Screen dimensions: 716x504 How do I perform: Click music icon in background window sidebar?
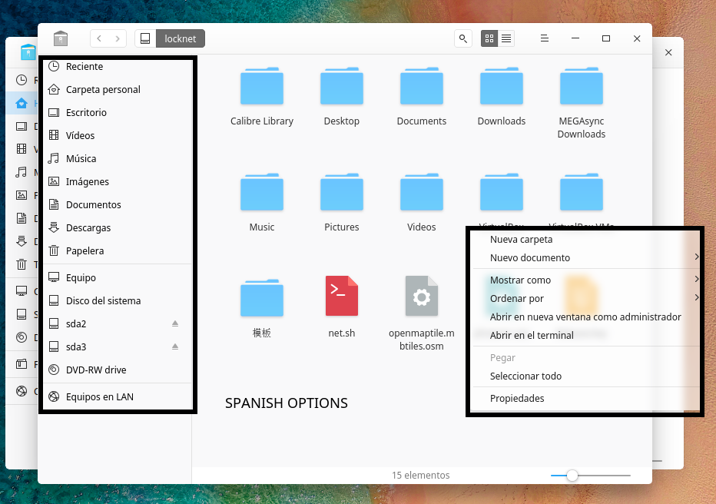[22, 172]
